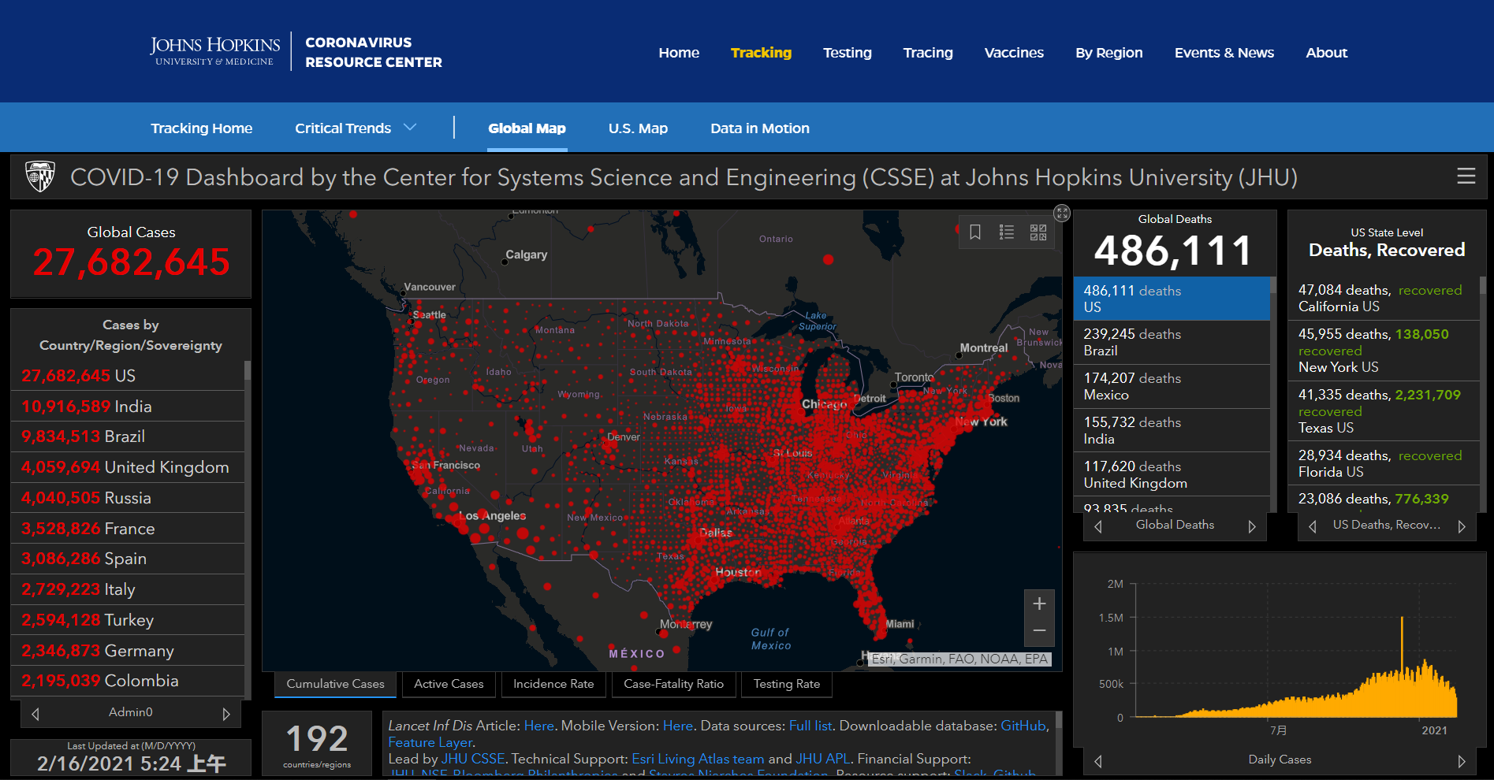Screen dimensions: 1494x780
Task: Next arrow beside US Deaths, Recovered
Action: 1462,526
